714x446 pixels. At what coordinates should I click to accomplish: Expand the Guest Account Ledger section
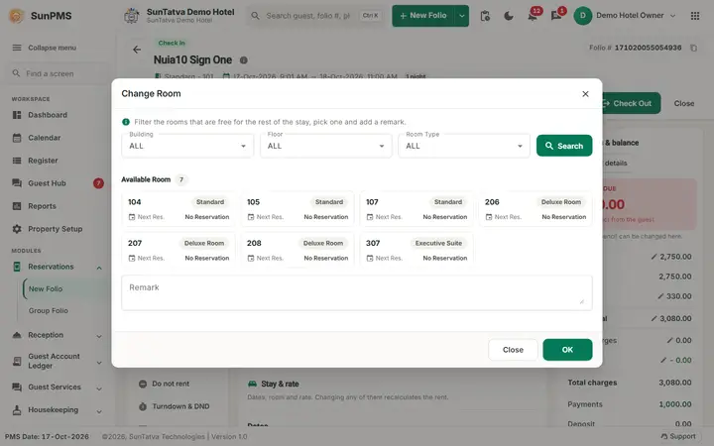(x=99, y=363)
